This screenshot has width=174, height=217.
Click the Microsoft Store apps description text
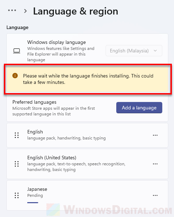pyautogui.click(x=54, y=111)
